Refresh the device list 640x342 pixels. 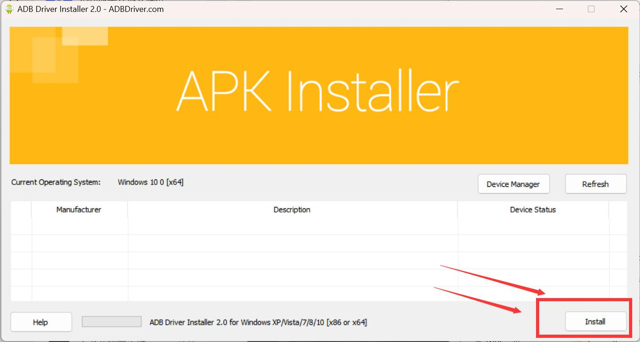(595, 184)
